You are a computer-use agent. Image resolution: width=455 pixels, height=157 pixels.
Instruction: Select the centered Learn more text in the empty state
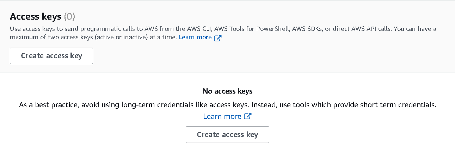[x=222, y=116]
